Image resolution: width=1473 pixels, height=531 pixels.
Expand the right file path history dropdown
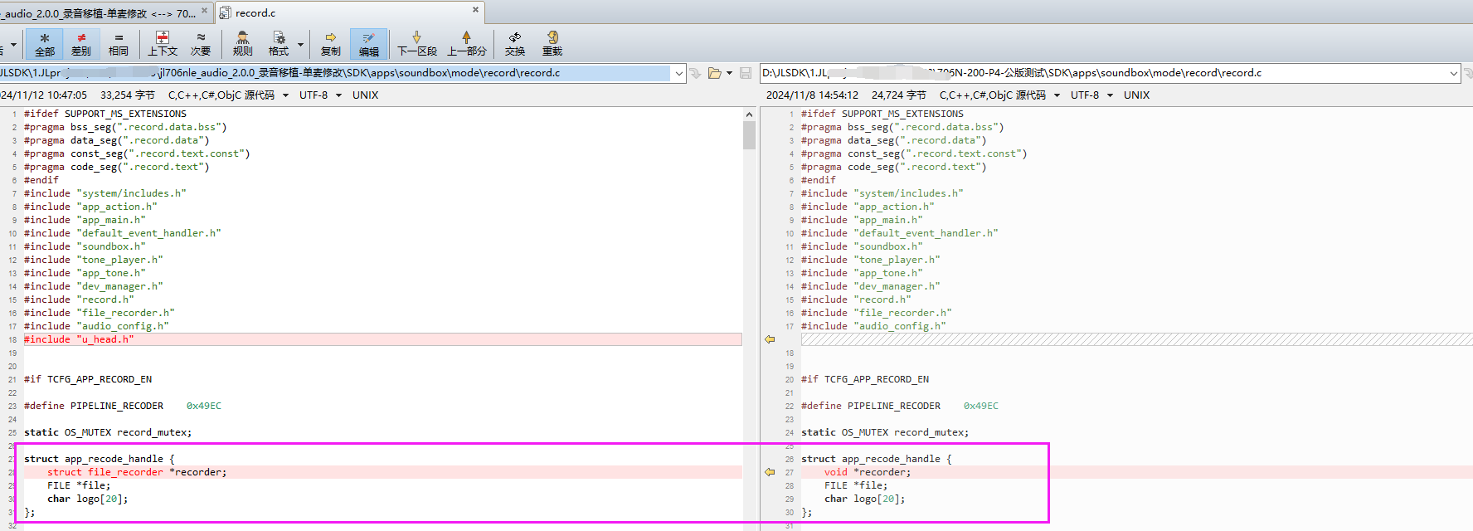click(x=1453, y=73)
